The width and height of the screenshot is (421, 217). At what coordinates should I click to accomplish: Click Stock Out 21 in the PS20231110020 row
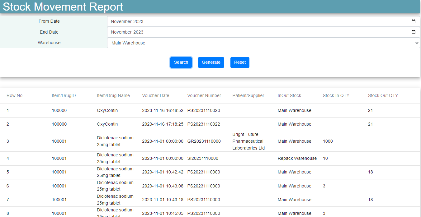point(370,110)
